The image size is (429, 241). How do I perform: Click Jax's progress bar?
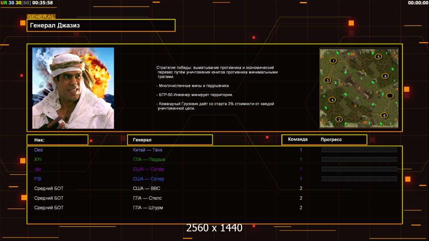359,169
